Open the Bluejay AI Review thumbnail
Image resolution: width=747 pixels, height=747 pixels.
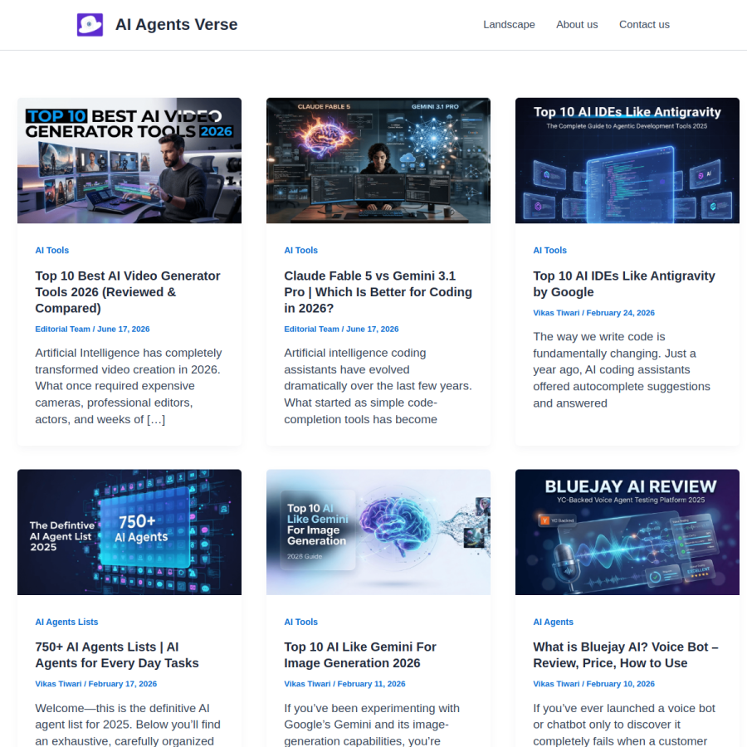627,532
